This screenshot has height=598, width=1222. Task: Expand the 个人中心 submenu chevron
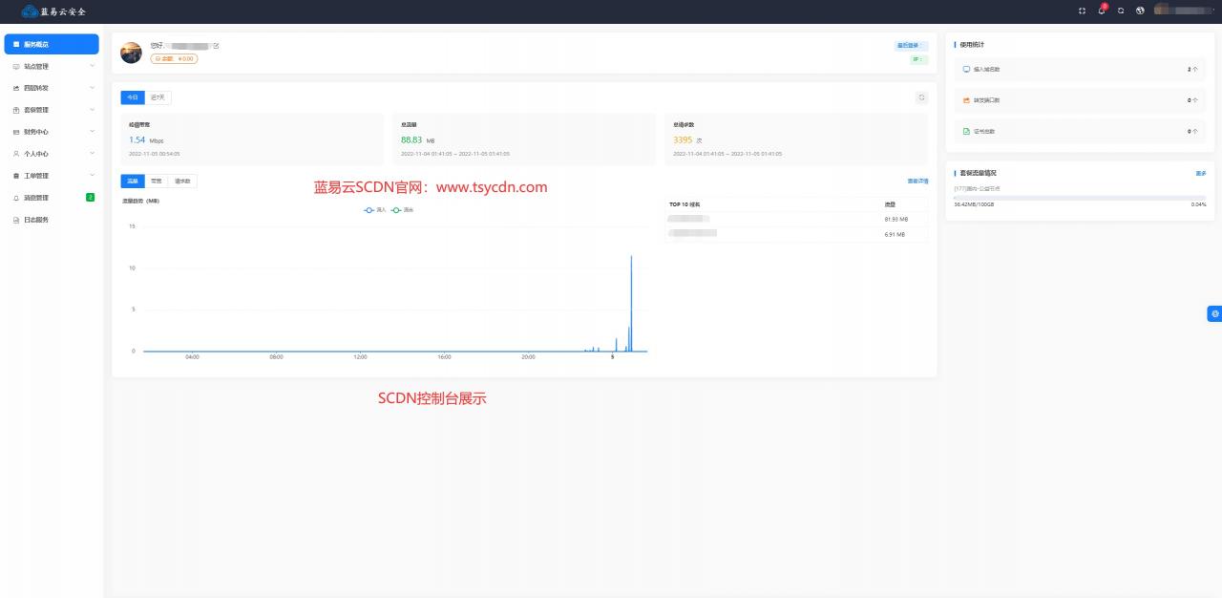pyautogui.click(x=92, y=154)
